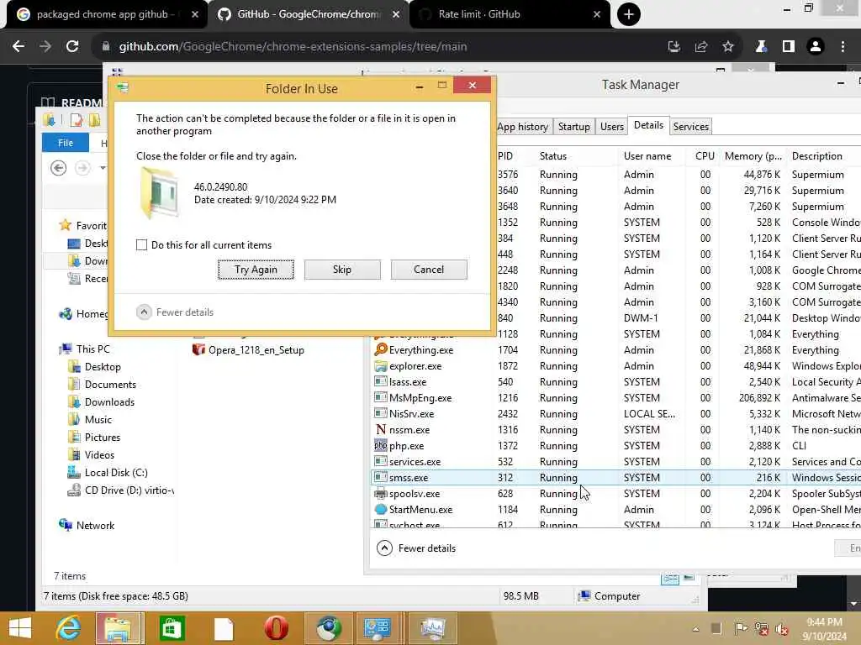This screenshot has width=861, height=645.
Task: Sort processes by PID column
Action: (x=505, y=156)
